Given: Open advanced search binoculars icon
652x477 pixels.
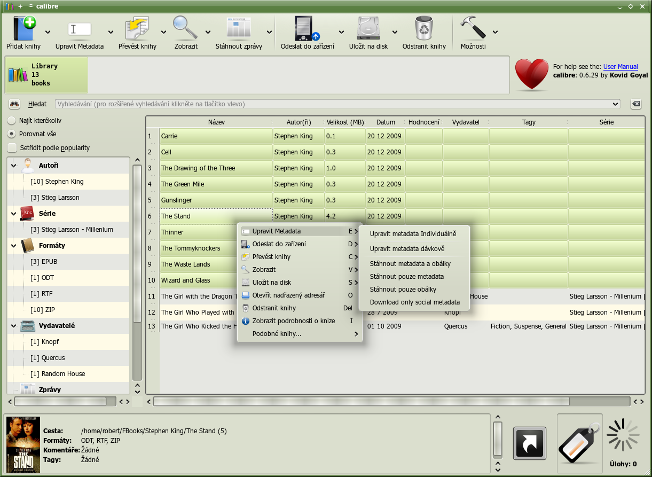Looking at the screenshot, I should point(14,104).
